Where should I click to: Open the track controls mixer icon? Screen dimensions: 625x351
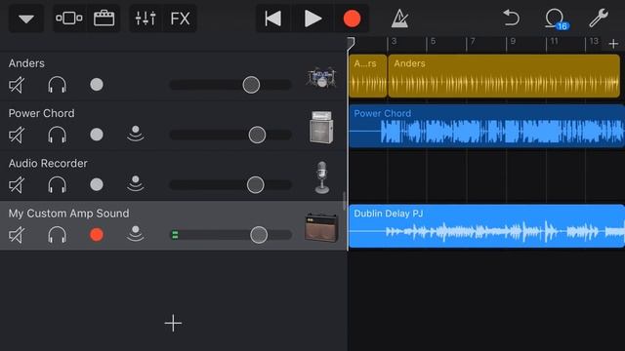tap(146, 19)
